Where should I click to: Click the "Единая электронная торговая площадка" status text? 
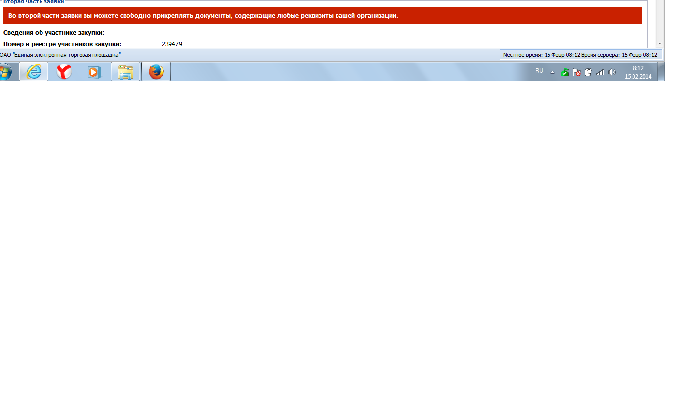click(60, 55)
